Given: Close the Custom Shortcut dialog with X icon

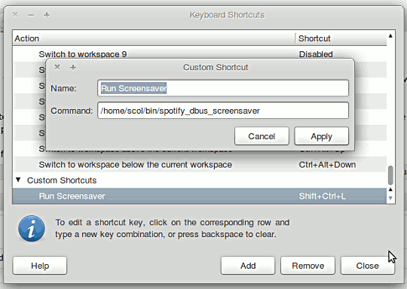Looking at the screenshot, I should (57, 67).
